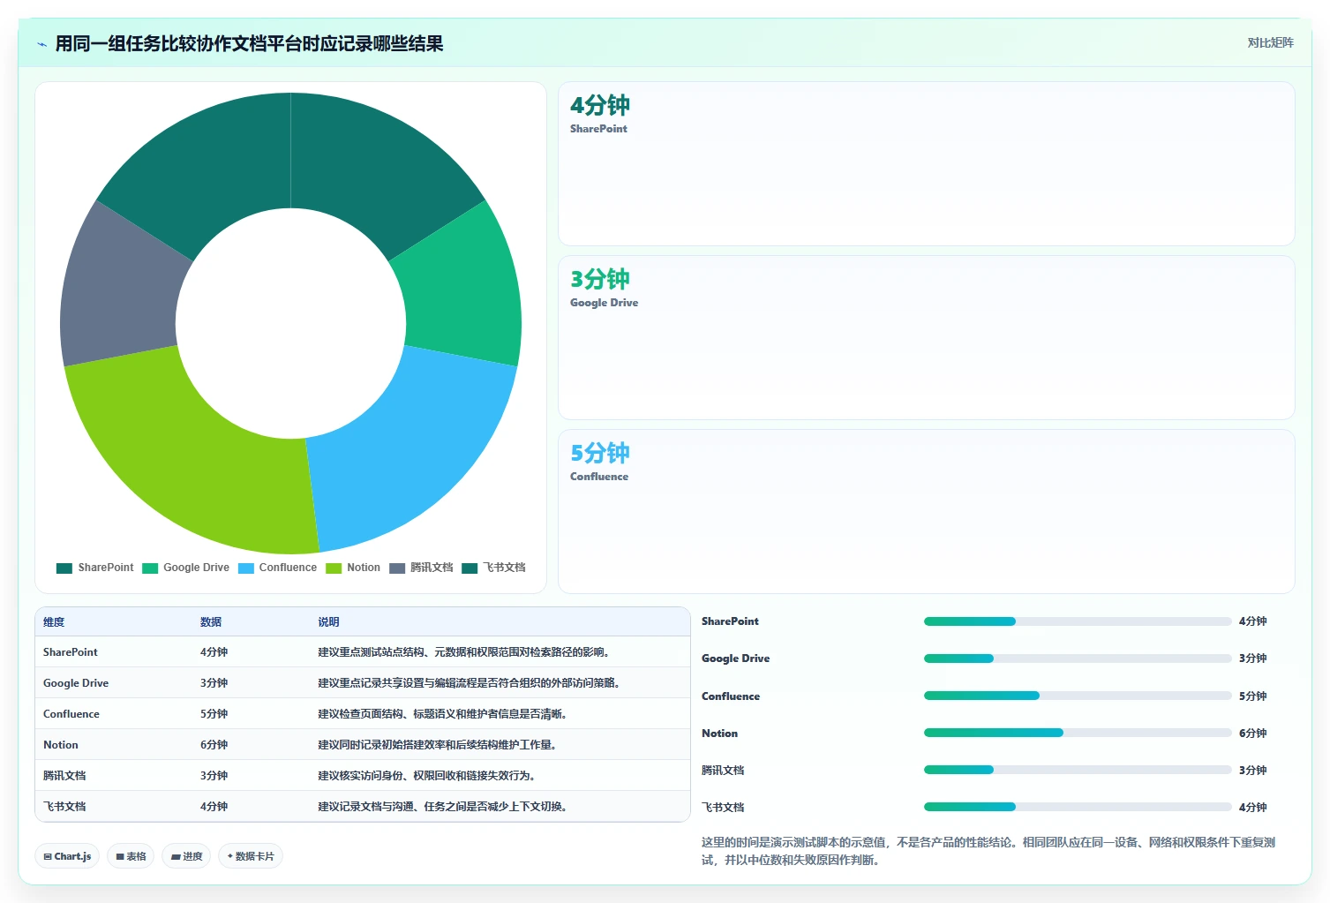The image size is (1330, 903).
Task: Click the small icon before the page title
Action: click(41, 44)
